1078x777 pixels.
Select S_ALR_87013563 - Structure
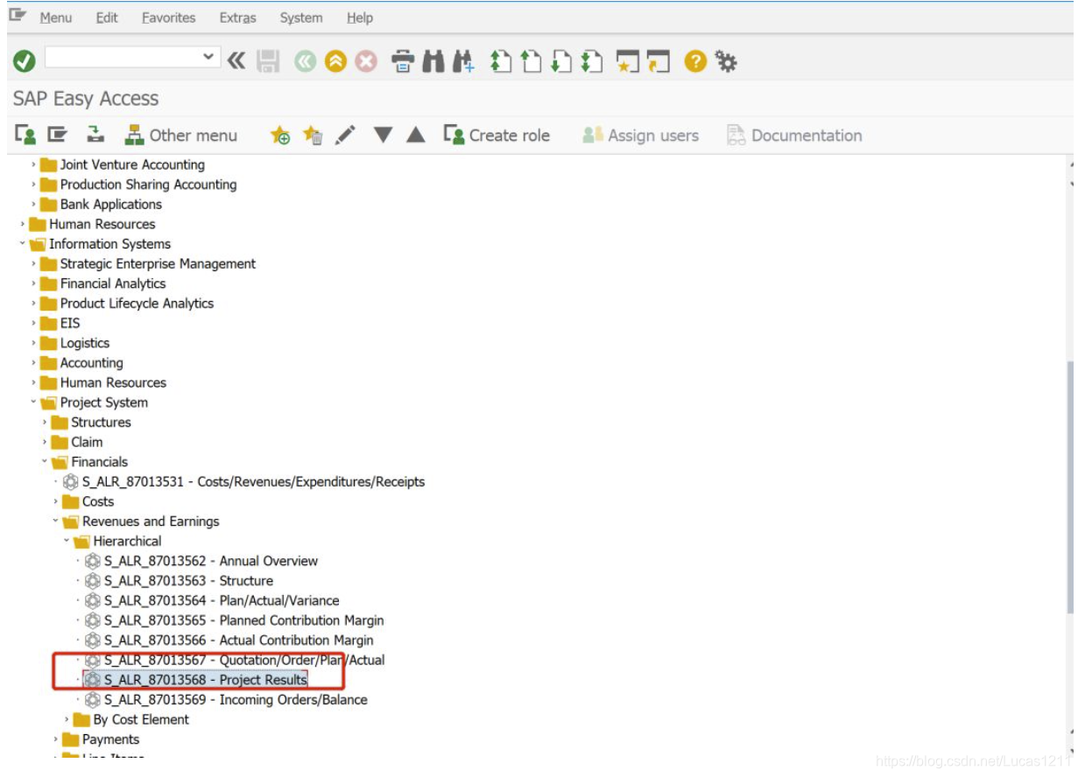click(x=188, y=581)
